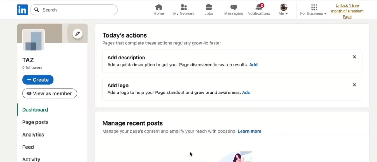Expand the Me profile dropdown
Screen dimensions: 377x162
pyautogui.click(x=283, y=10)
